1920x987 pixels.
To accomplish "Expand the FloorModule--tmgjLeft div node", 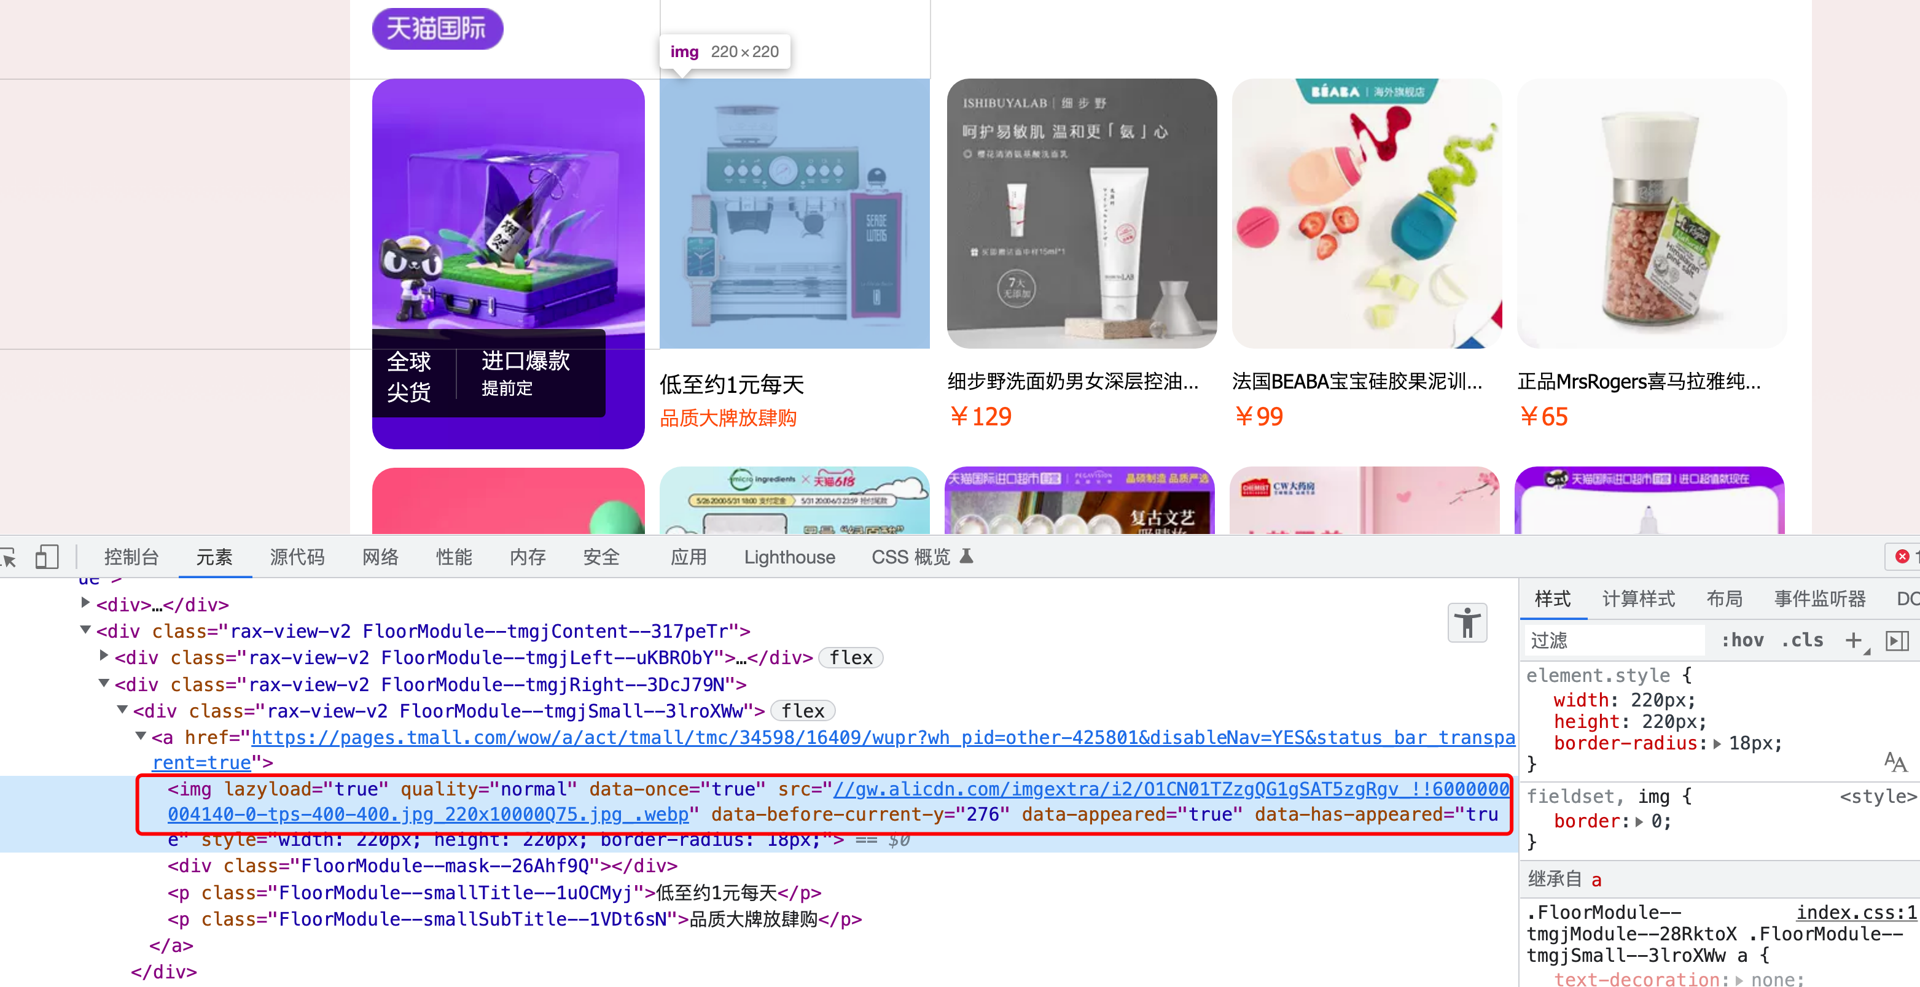I will tap(104, 656).
